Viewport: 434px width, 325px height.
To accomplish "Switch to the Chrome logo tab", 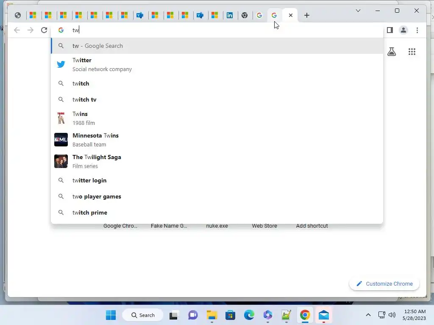I will pos(245,15).
